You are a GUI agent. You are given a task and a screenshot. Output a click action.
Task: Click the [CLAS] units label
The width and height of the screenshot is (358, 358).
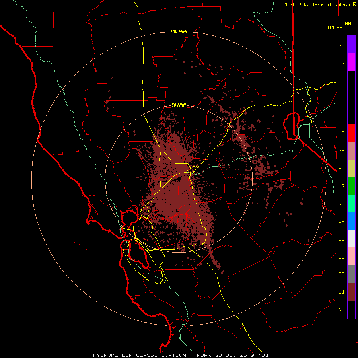336,27
